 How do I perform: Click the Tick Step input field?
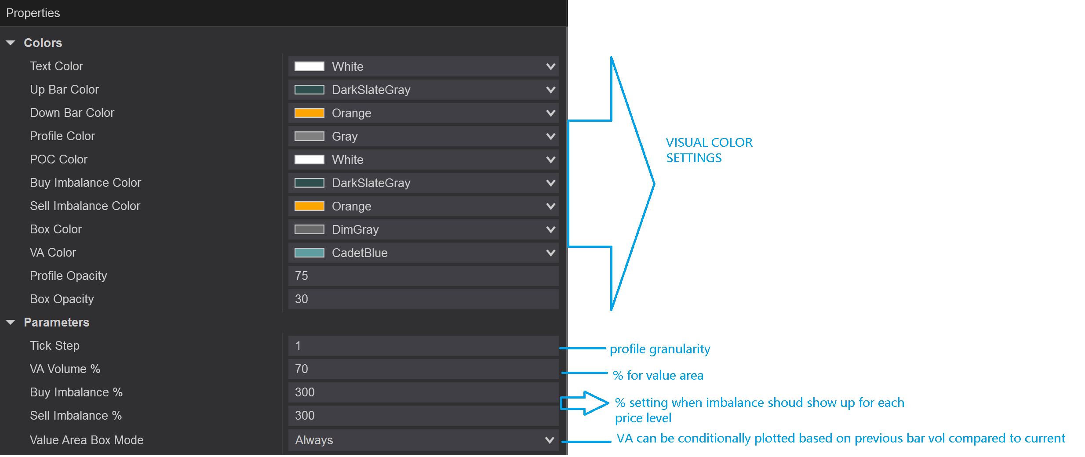(422, 346)
